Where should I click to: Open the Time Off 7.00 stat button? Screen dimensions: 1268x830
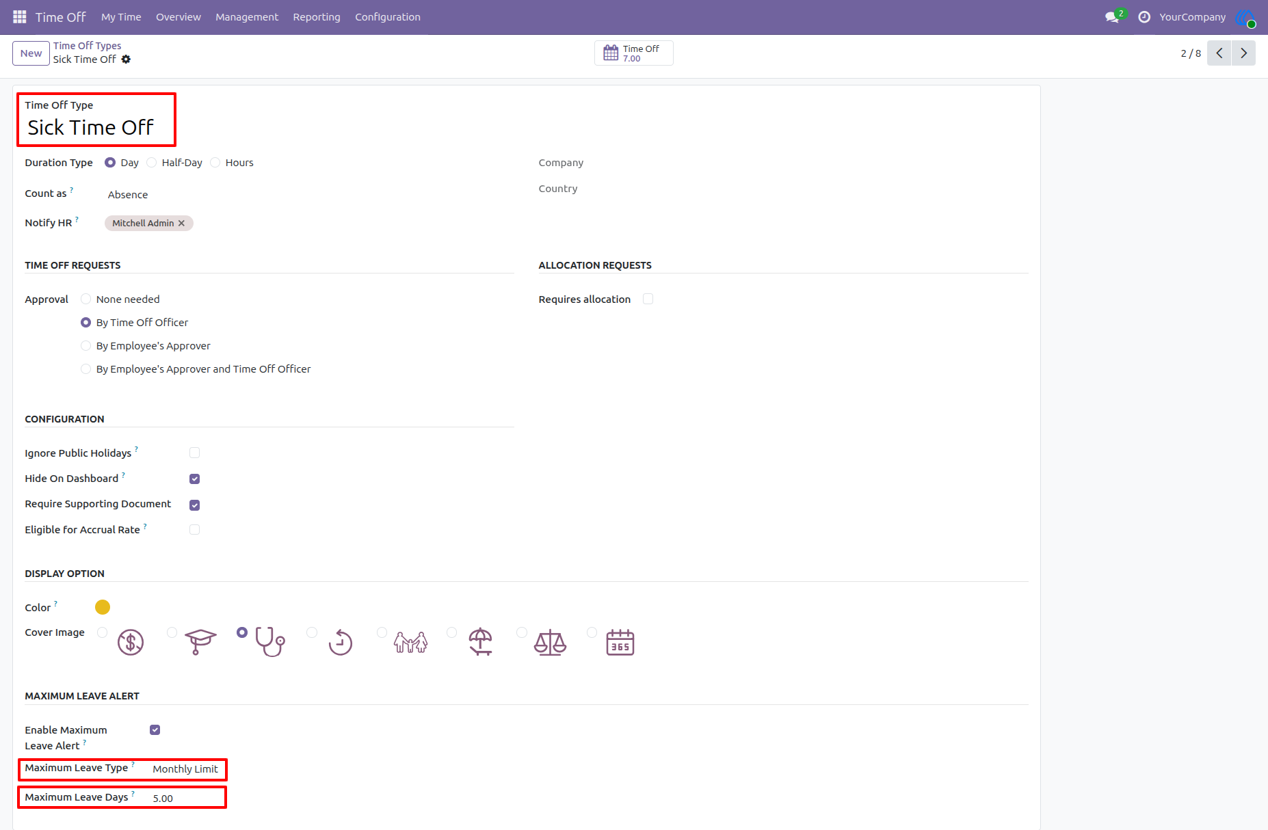[x=633, y=53]
